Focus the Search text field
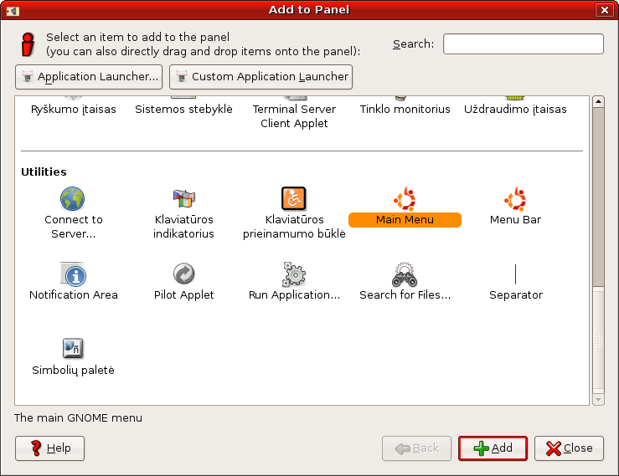 point(523,44)
